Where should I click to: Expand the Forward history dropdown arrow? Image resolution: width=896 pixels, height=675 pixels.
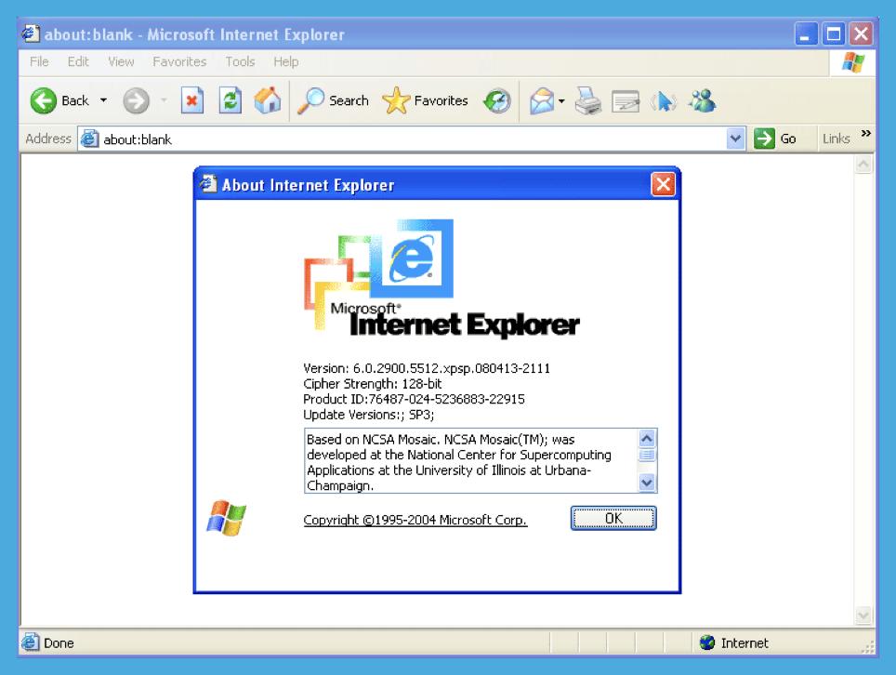click(164, 100)
